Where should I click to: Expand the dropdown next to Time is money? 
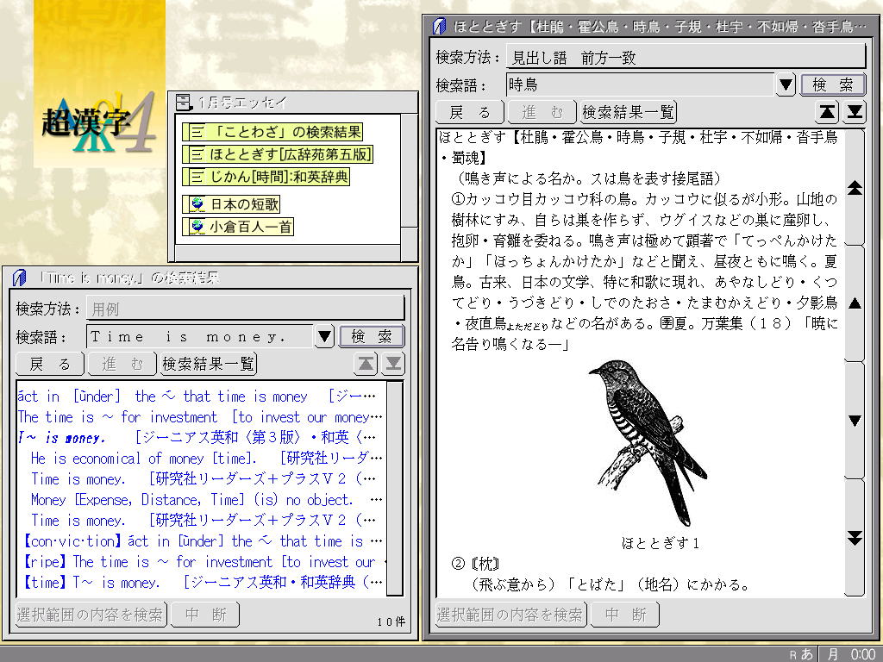[x=324, y=337]
